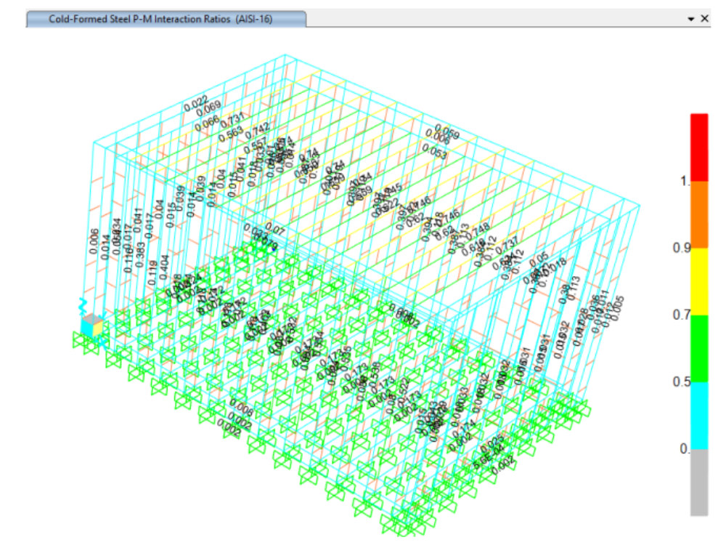Click the ratio label 0.404
The image size is (726, 545).
164,267
